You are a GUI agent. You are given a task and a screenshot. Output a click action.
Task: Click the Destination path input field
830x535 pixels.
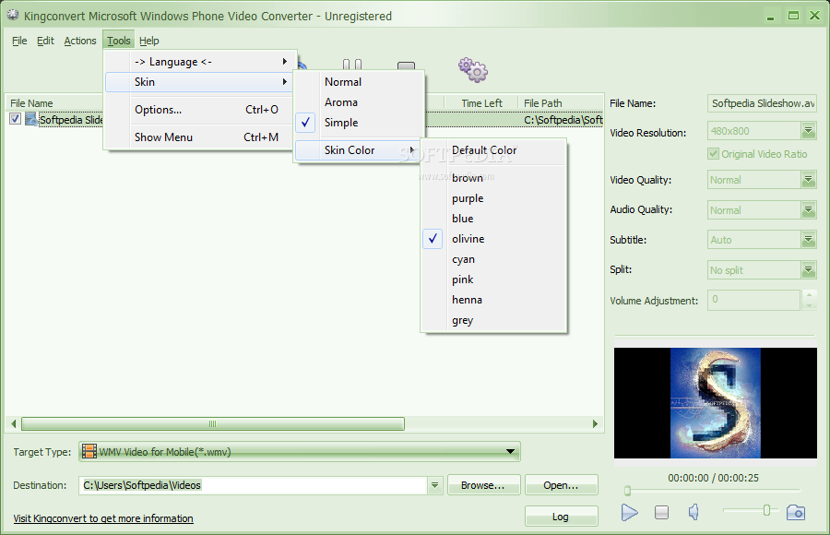[255, 485]
